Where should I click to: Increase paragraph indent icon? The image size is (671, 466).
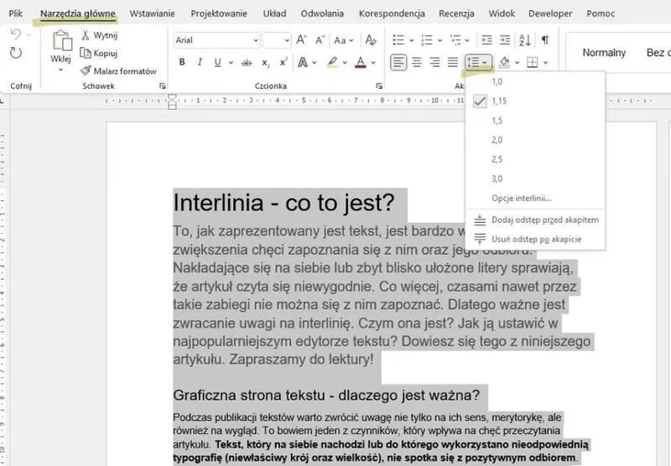click(x=505, y=40)
